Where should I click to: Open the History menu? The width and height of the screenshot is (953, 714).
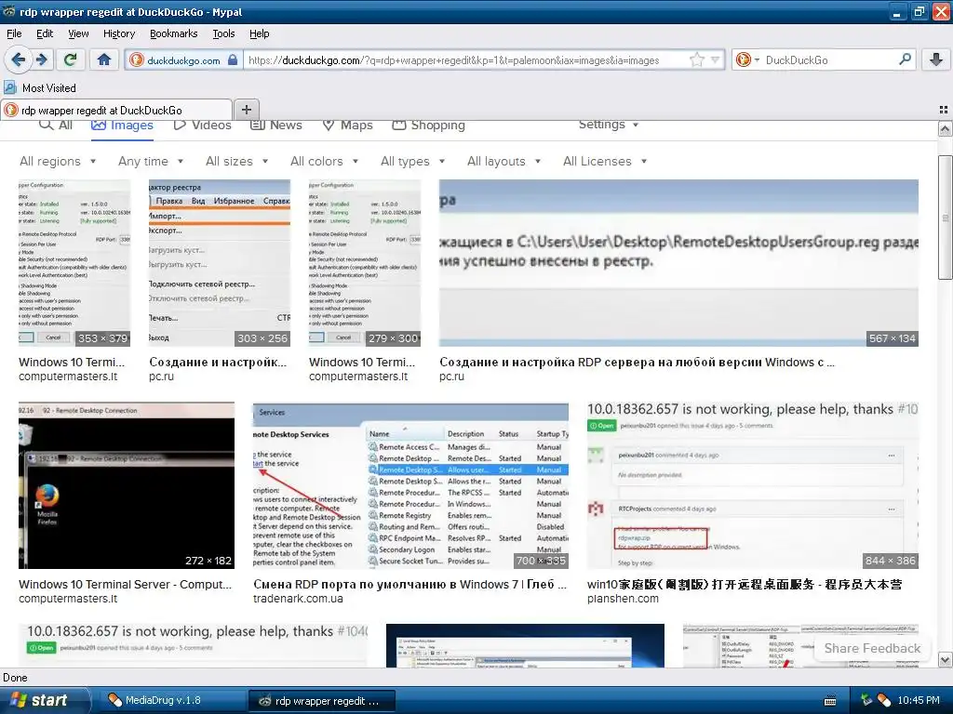pyautogui.click(x=119, y=33)
